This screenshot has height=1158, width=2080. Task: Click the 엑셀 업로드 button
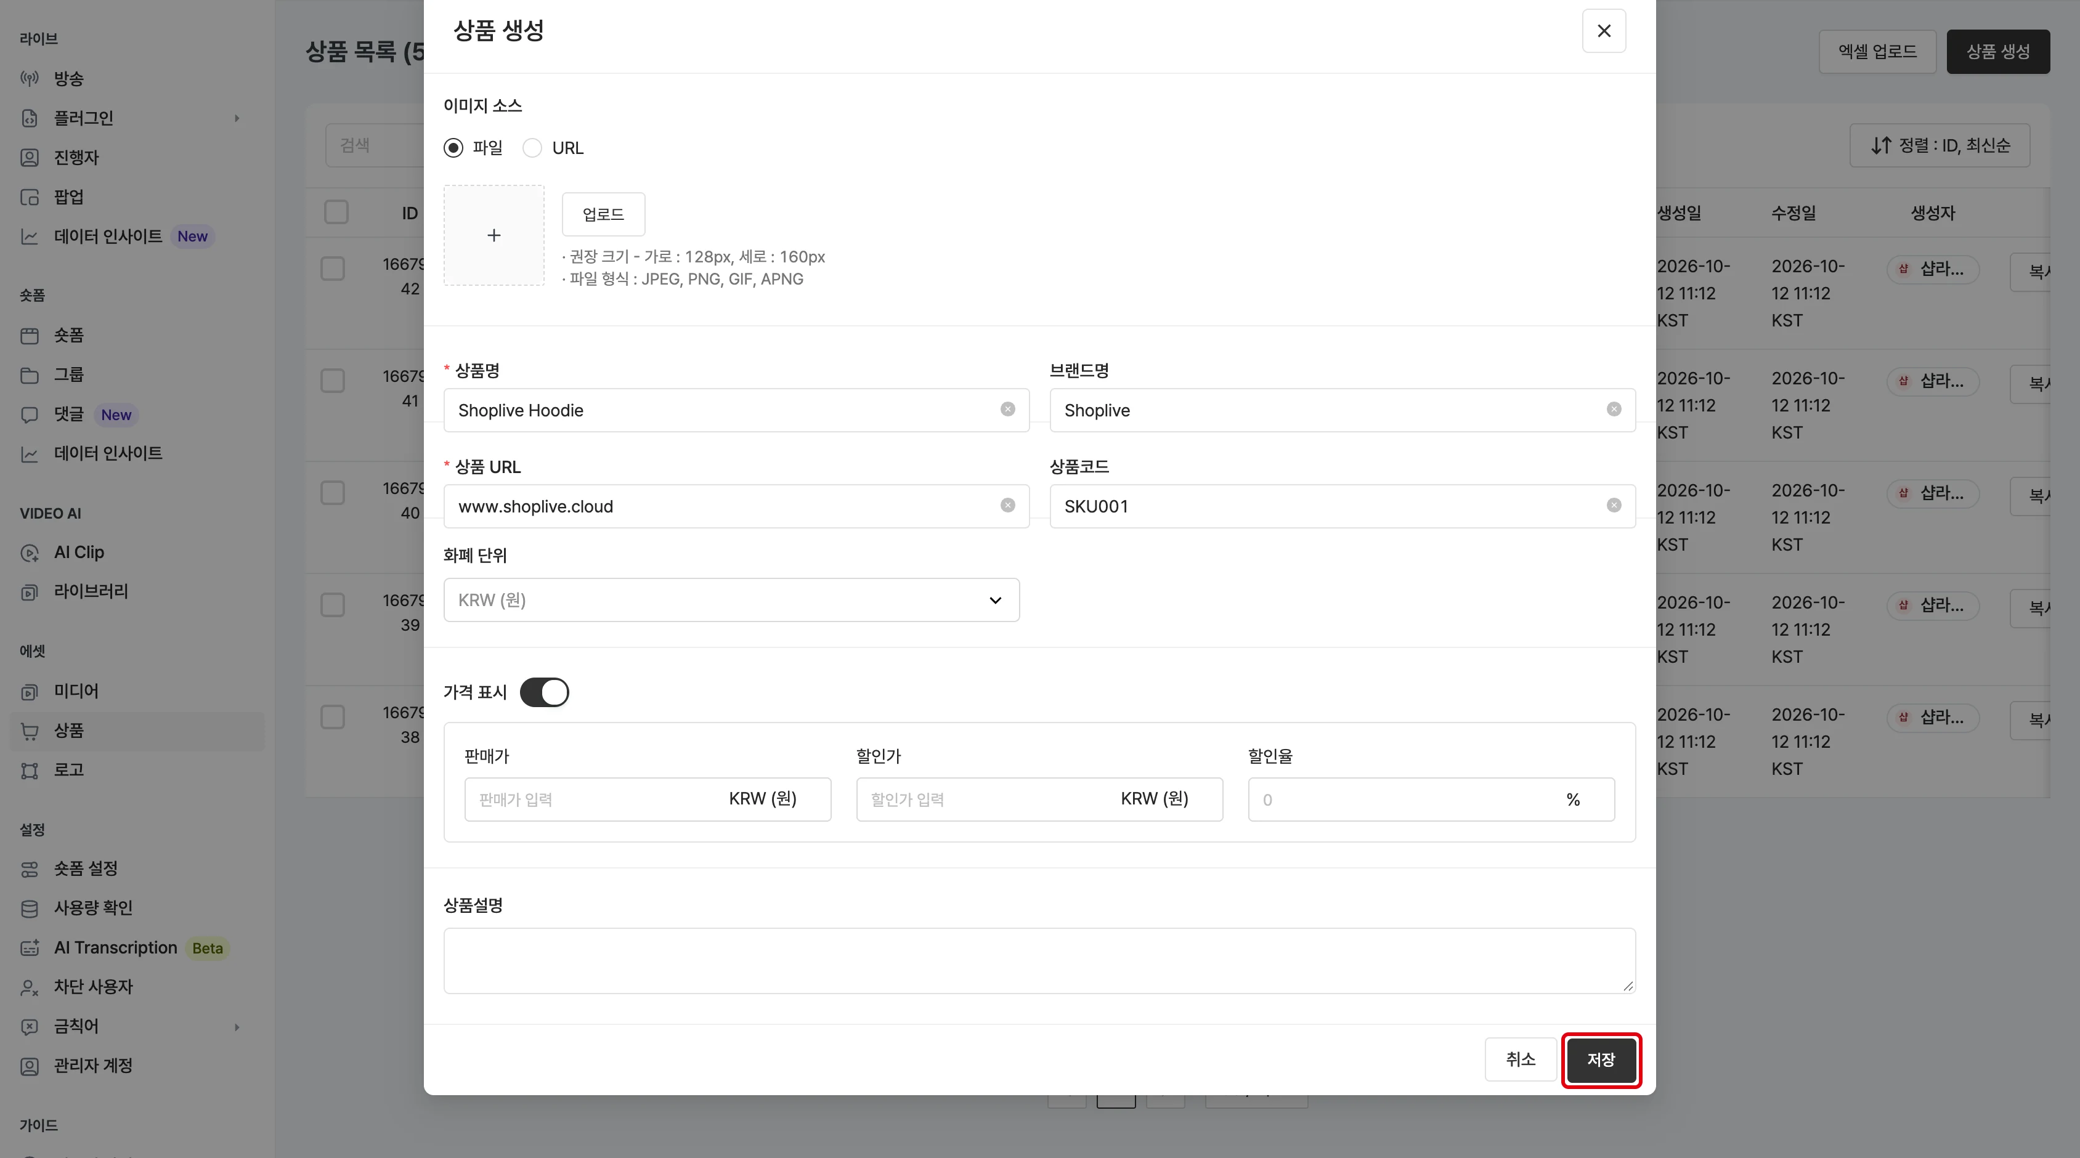click(1877, 52)
